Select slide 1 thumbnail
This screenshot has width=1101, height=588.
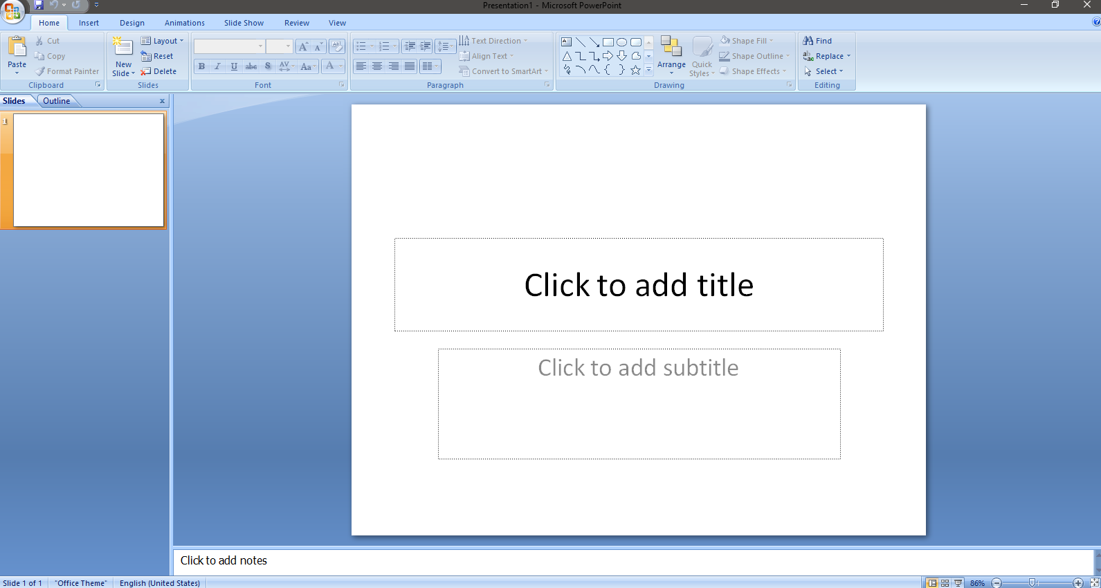tap(89, 170)
